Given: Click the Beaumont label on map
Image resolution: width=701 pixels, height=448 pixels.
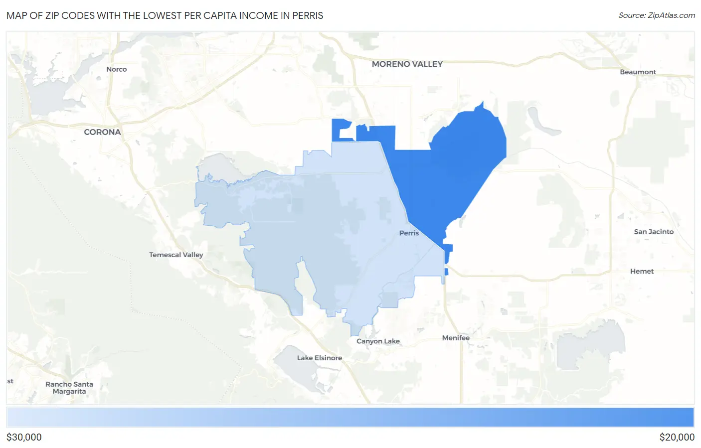Looking at the screenshot, I should tap(638, 72).
